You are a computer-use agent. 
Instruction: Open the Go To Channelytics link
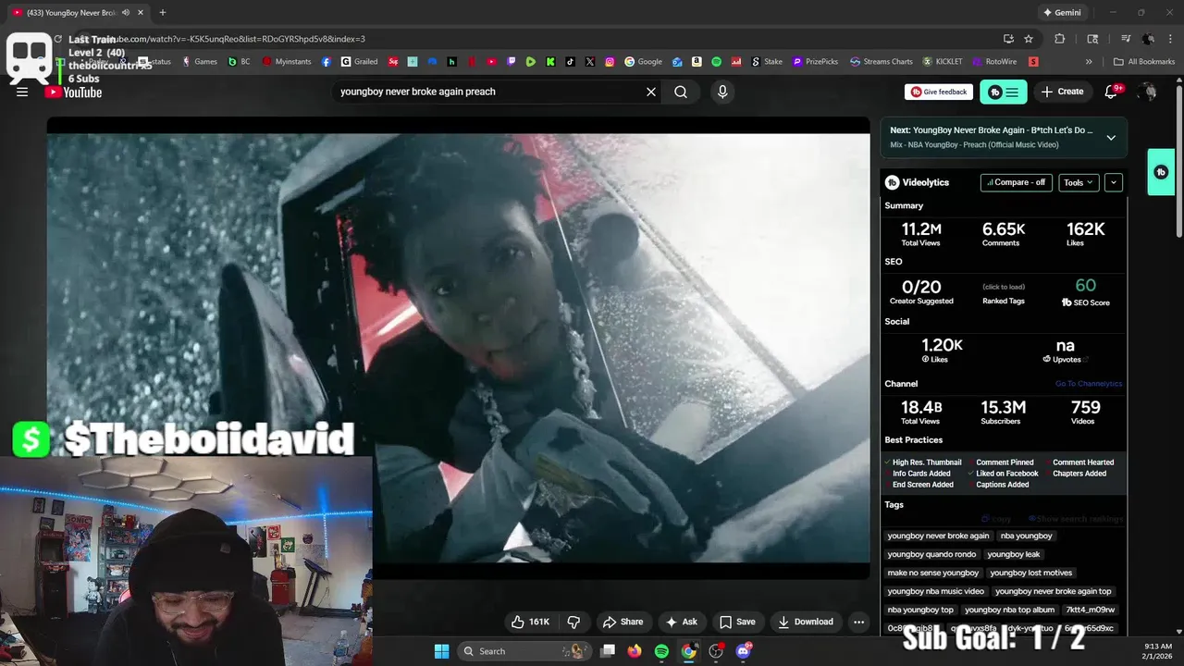(1089, 384)
